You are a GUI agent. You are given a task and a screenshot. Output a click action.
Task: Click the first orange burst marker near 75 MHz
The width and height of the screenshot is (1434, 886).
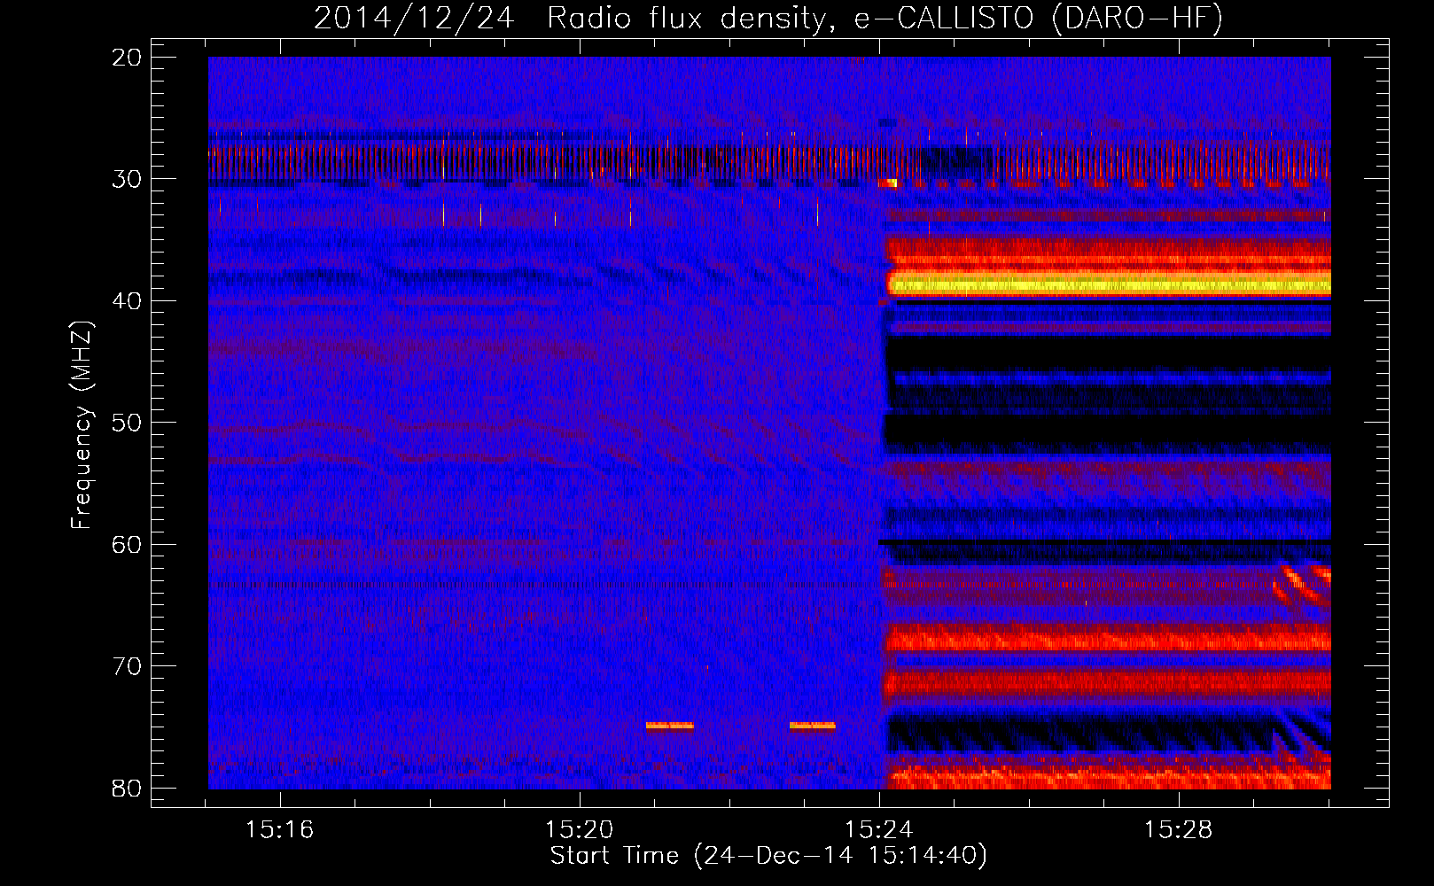[670, 727]
